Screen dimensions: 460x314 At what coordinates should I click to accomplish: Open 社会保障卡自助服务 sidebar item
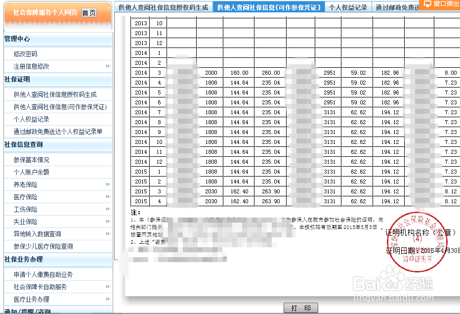pyautogui.click(x=40, y=287)
